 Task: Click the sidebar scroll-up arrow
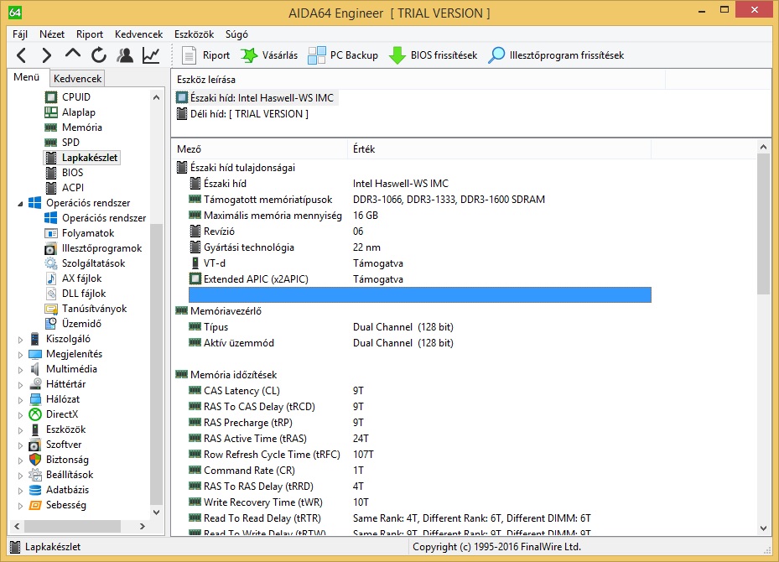click(x=156, y=97)
